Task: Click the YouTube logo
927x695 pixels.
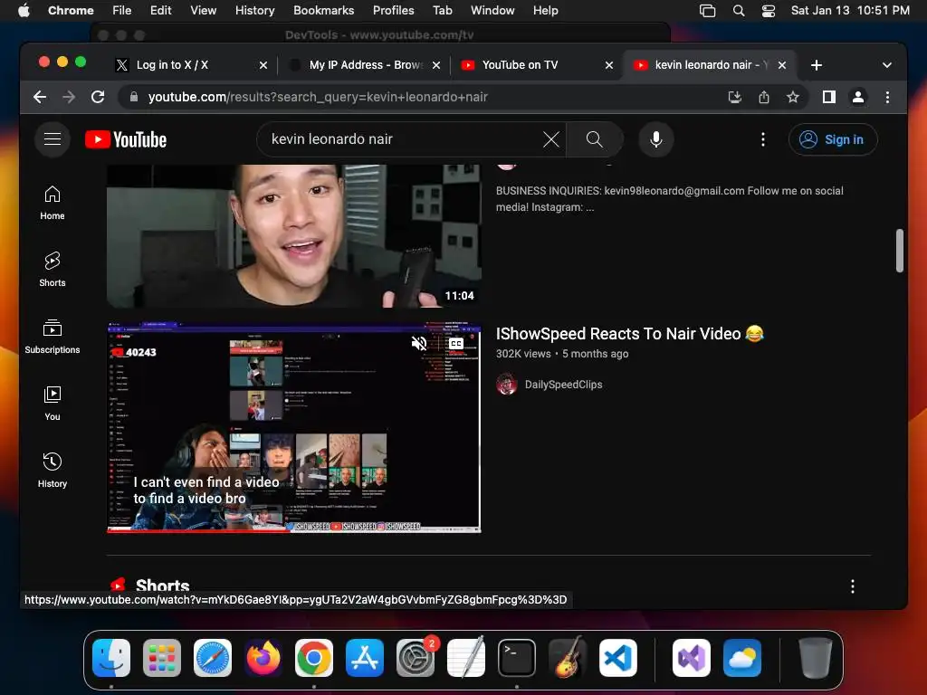Action: tap(126, 139)
